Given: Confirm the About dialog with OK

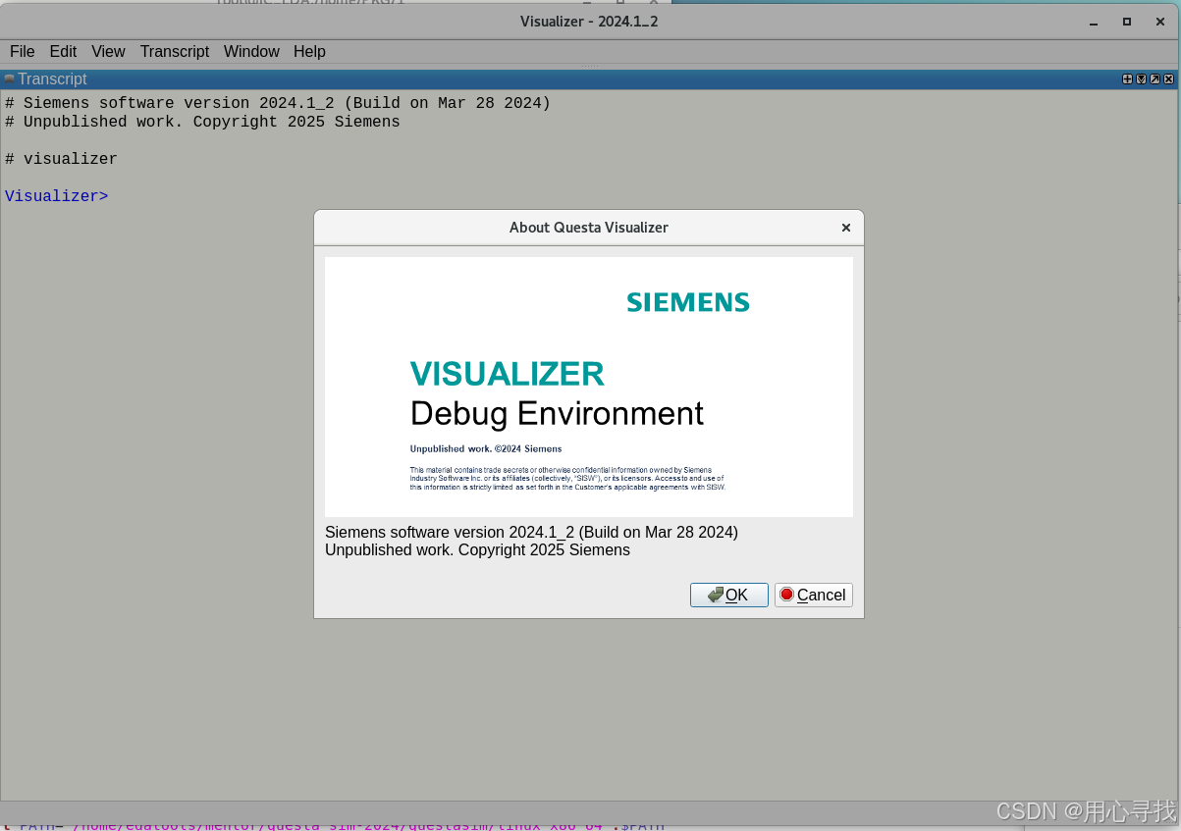Looking at the screenshot, I should 728,595.
